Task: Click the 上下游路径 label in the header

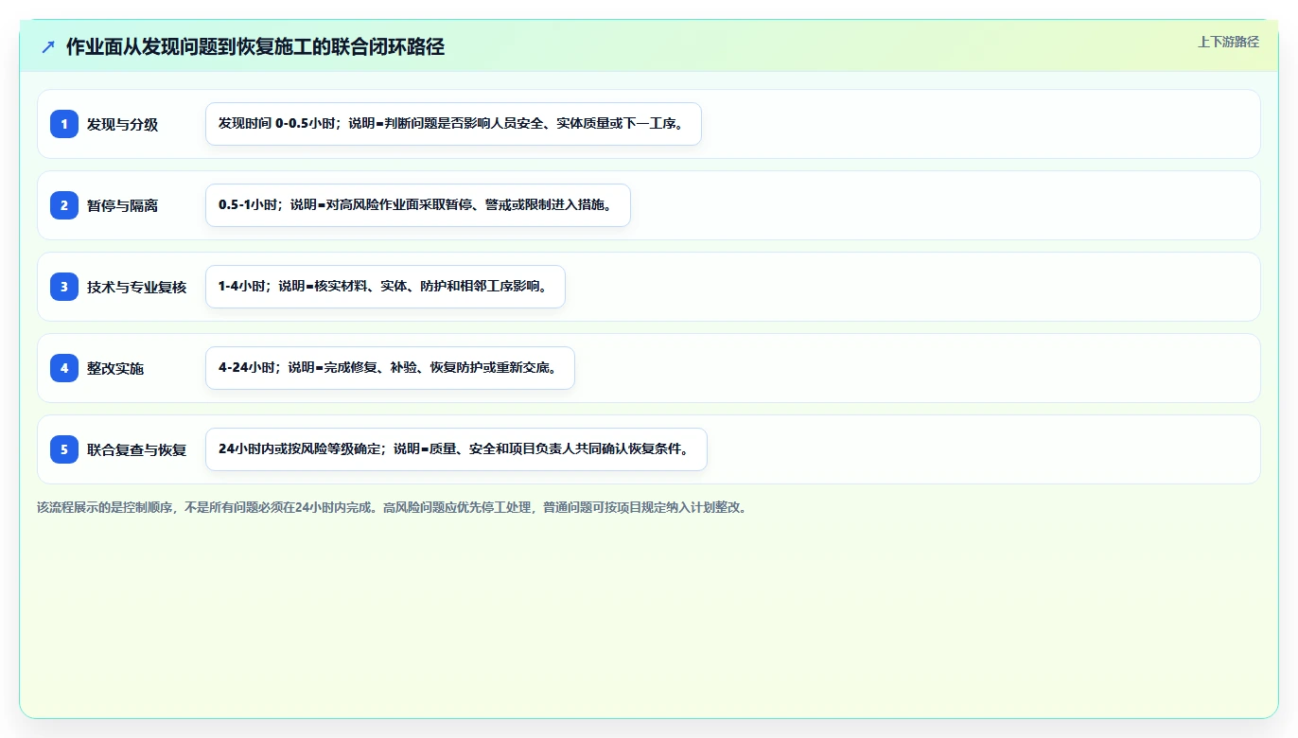Action: [1228, 42]
